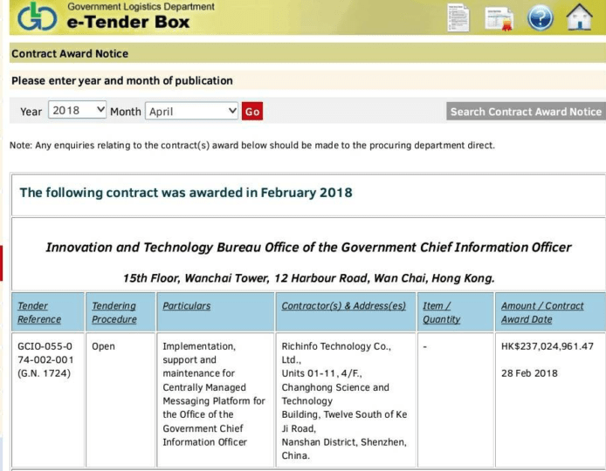Click the Tendering Procedure column header
The image size is (606, 471).
pyautogui.click(x=114, y=312)
